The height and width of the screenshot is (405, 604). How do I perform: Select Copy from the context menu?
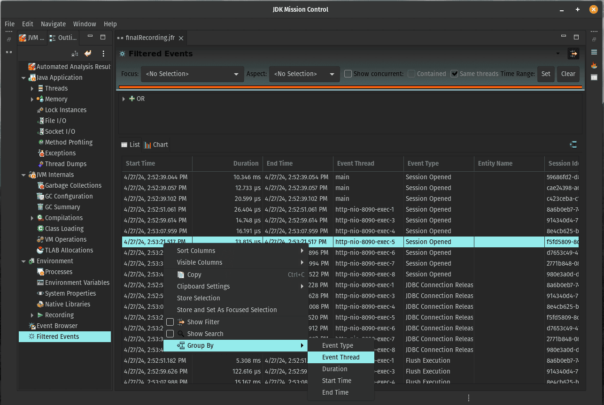pos(235,275)
